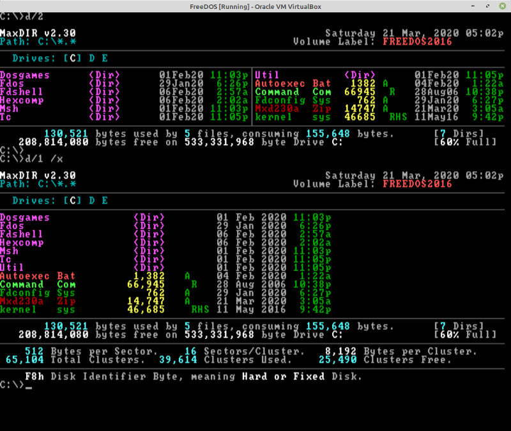
Task: Click the "11May16" date
Action: point(436,117)
